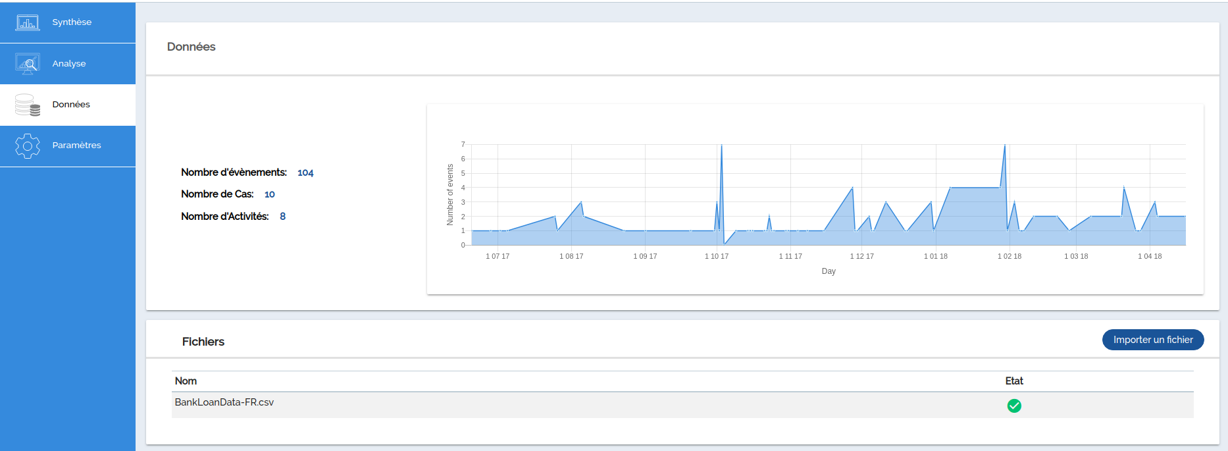The height and width of the screenshot is (451, 1228).
Task: Click the Données database stack icon
Action: pyautogui.click(x=28, y=105)
